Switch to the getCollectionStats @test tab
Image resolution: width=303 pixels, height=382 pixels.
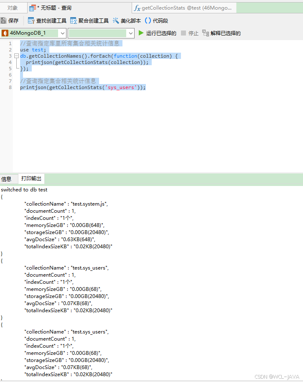tap(184, 8)
